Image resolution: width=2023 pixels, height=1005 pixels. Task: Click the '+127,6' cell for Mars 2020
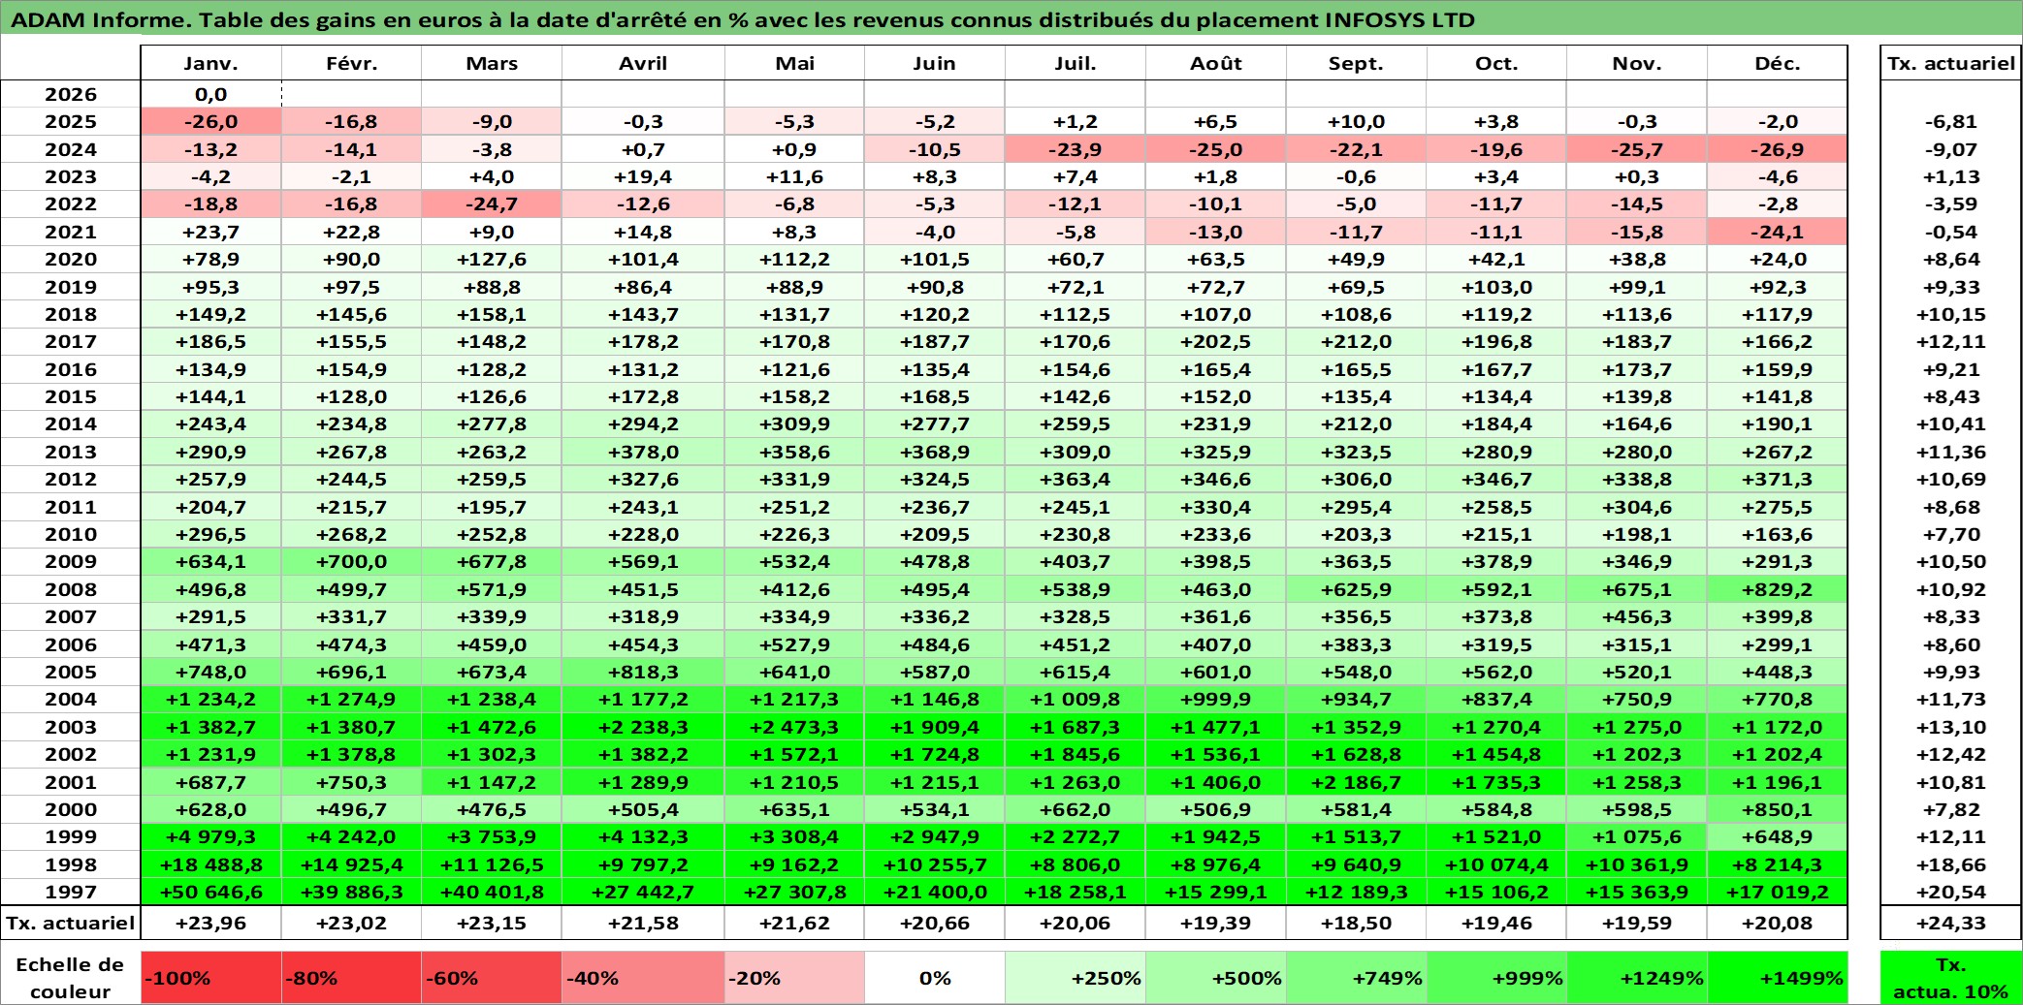(492, 260)
